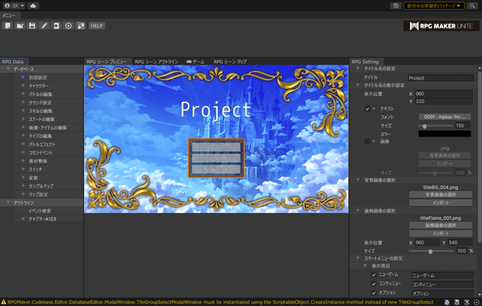Toggle the コンティニュー checkbox
The height and width of the screenshot is (306, 482).
(374, 284)
